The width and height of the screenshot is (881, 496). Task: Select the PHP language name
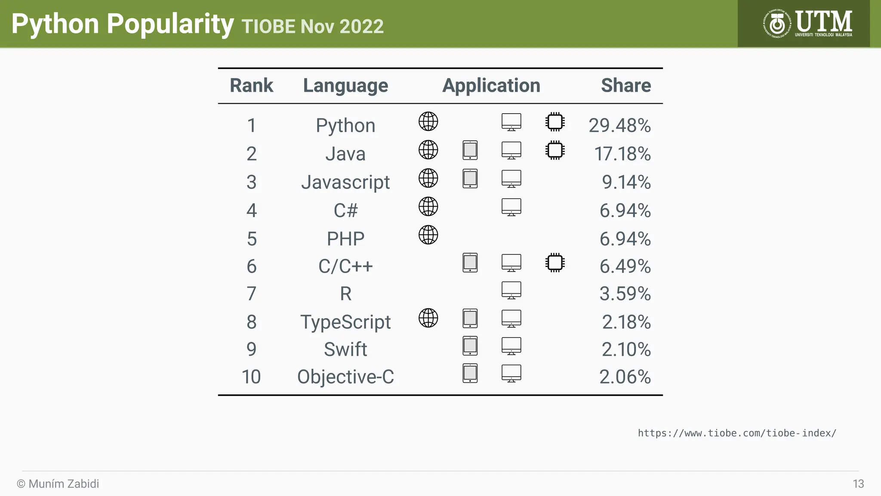click(346, 239)
